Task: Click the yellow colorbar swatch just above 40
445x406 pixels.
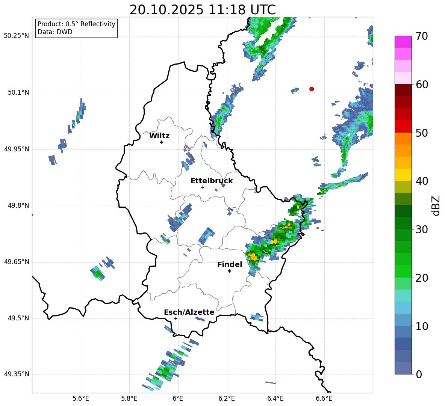Action: pyautogui.click(x=403, y=175)
